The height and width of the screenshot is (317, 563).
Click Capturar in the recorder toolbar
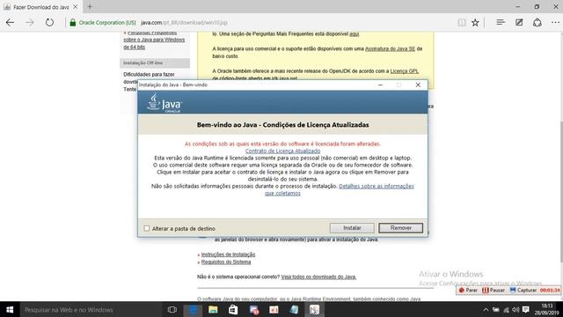coord(523,290)
